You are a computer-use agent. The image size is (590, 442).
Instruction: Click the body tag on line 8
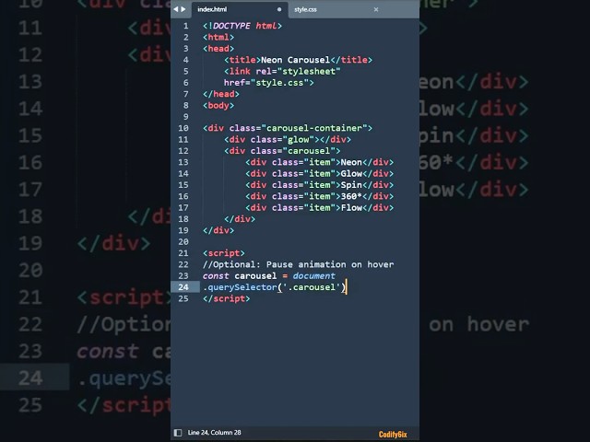(x=218, y=106)
